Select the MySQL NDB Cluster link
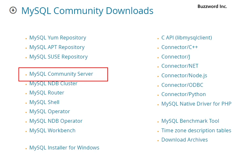Image resolution: width=232 pixels, height=159 pixels. click(x=54, y=83)
